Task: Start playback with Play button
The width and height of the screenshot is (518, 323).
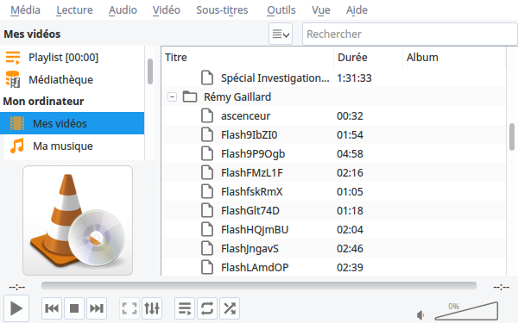Action: point(16,308)
